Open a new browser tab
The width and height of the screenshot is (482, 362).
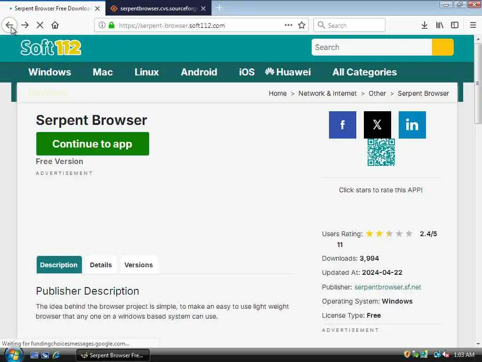[219, 8]
